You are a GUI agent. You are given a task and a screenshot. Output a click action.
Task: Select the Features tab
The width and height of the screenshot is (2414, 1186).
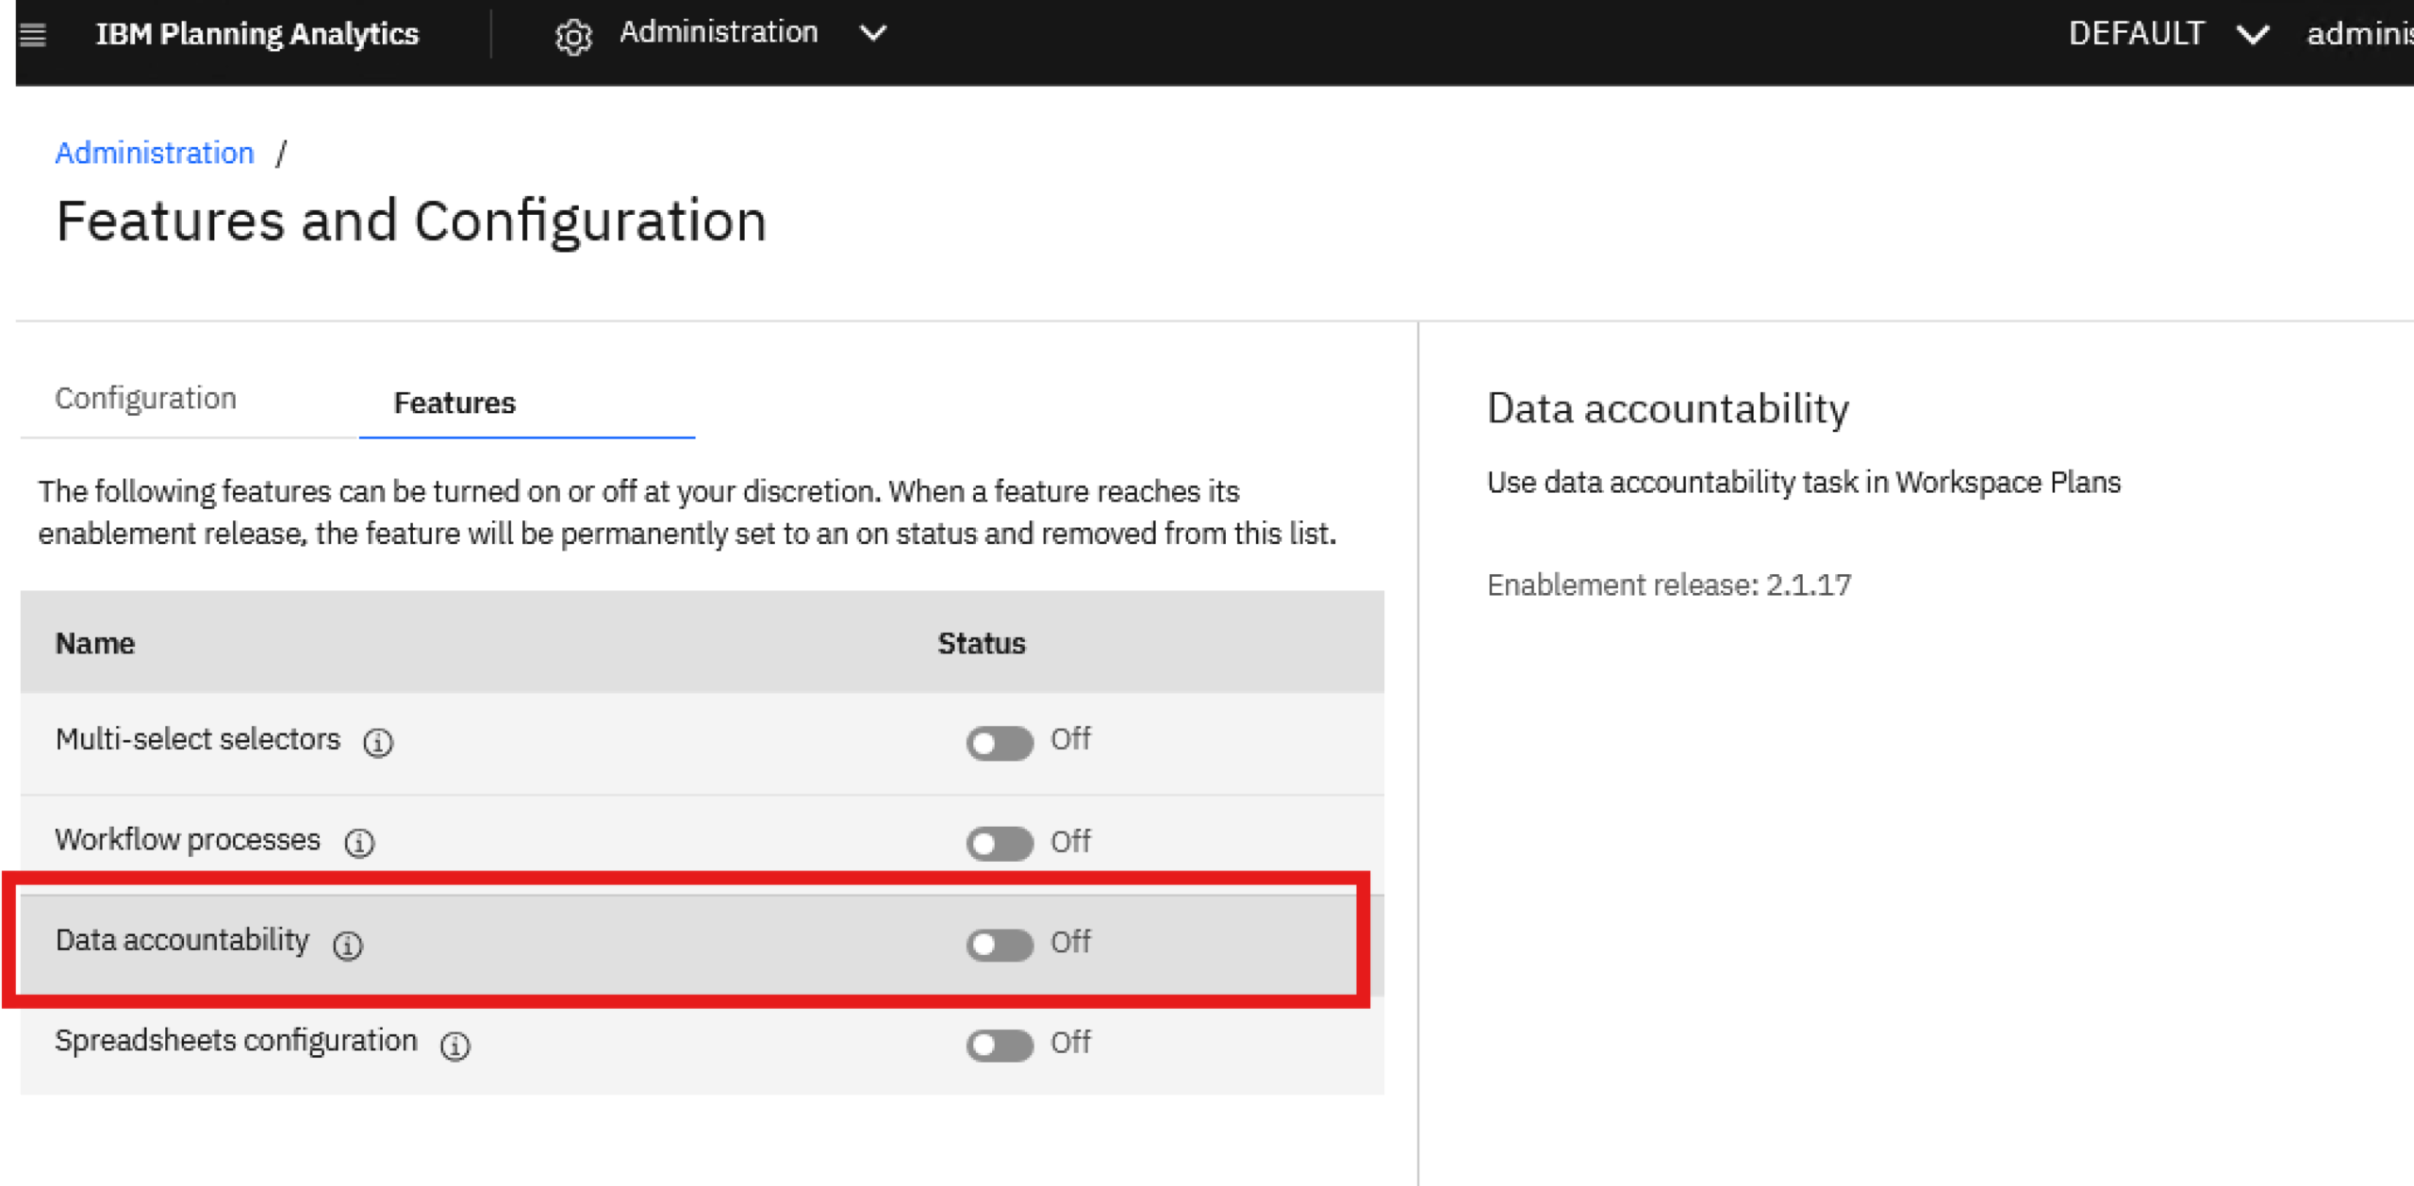pyautogui.click(x=455, y=403)
